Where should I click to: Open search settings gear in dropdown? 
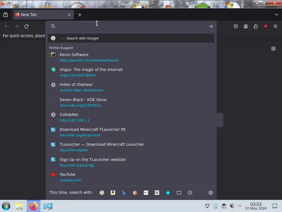(211, 192)
